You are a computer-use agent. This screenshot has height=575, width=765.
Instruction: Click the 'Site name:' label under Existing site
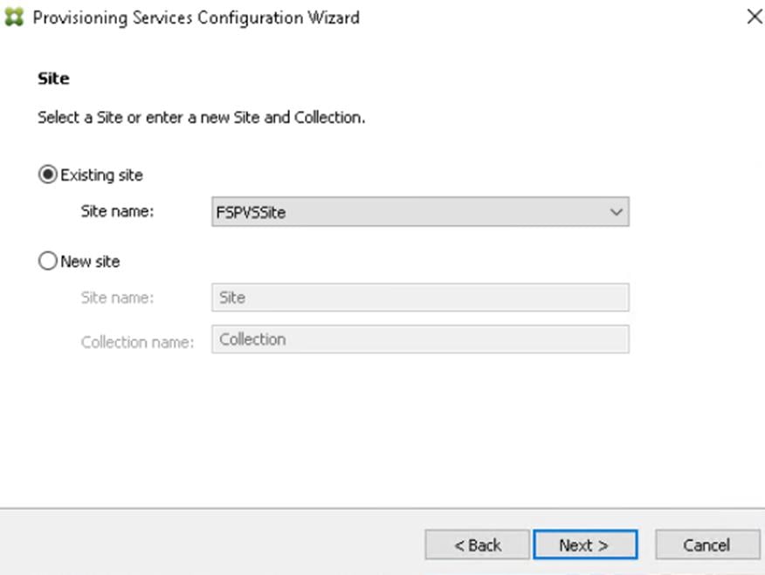(x=117, y=211)
